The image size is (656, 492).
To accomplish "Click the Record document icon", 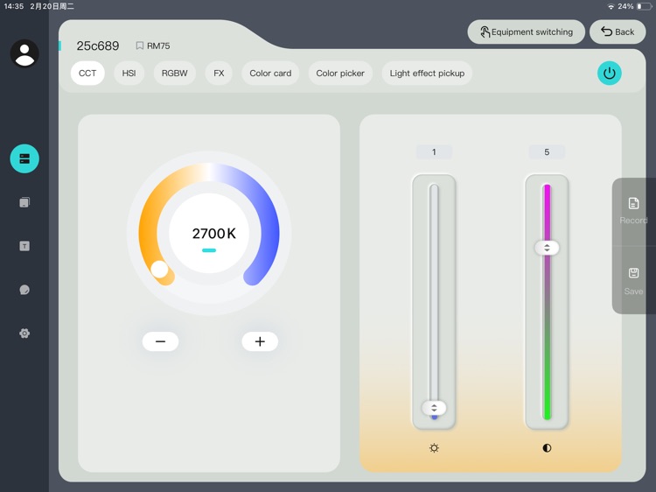I will point(633,203).
